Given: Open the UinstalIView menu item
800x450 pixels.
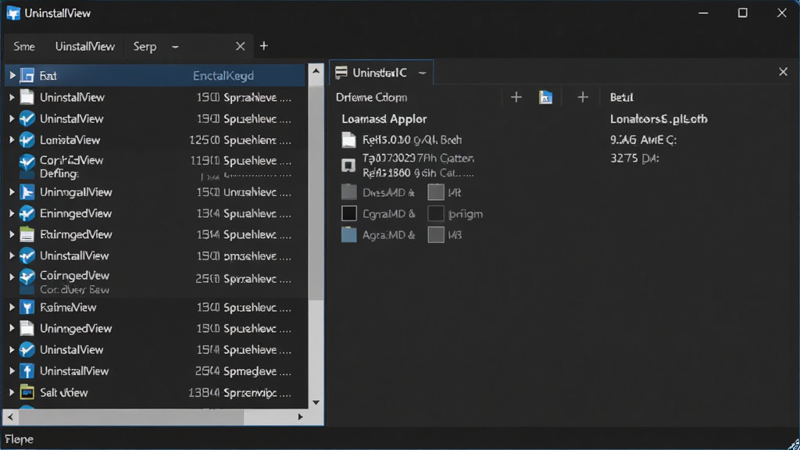Looking at the screenshot, I should tap(84, 46).
